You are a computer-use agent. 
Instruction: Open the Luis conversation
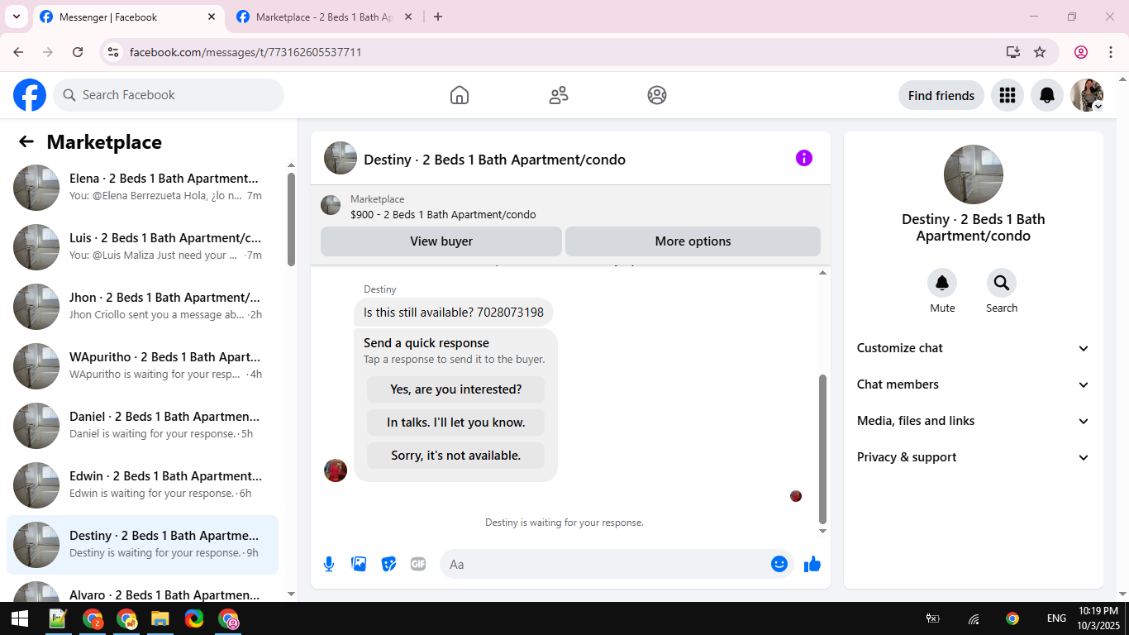click(x=142, y=247)
